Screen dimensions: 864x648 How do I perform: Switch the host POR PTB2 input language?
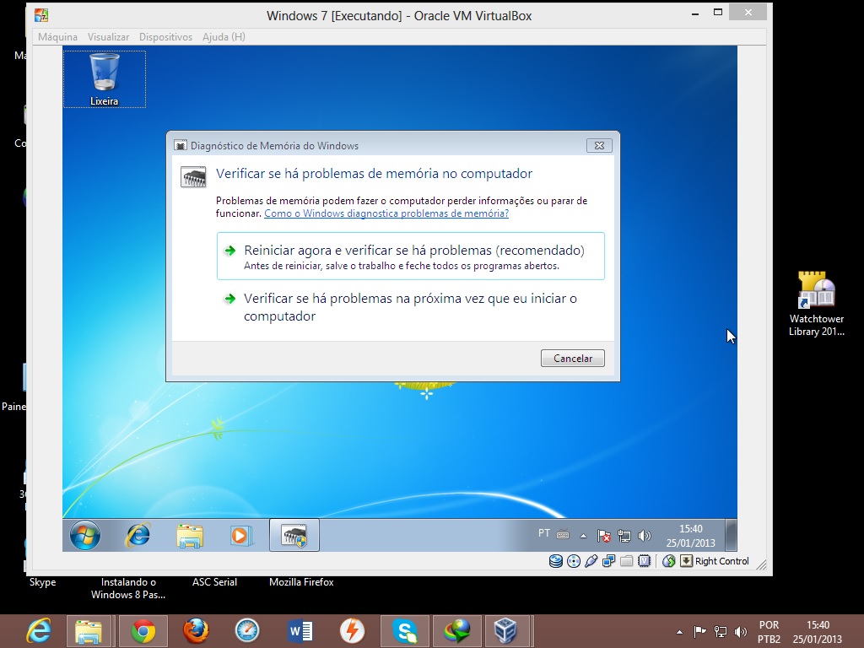coord(769,632)
